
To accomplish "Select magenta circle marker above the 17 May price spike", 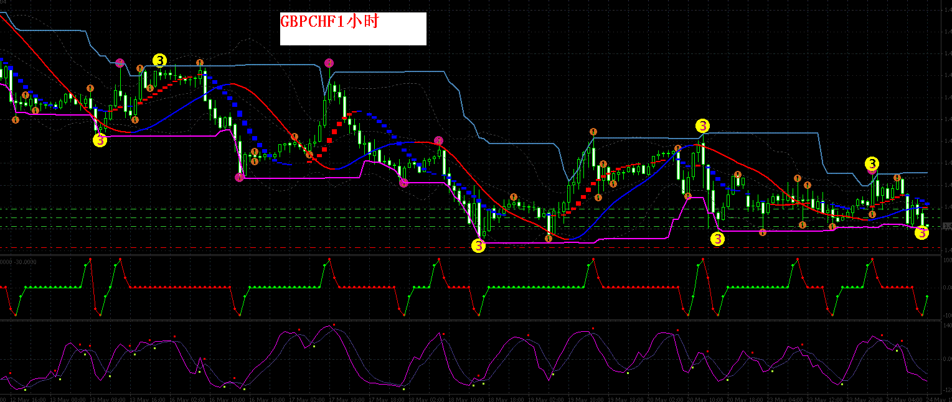I will tap(329, 63).
